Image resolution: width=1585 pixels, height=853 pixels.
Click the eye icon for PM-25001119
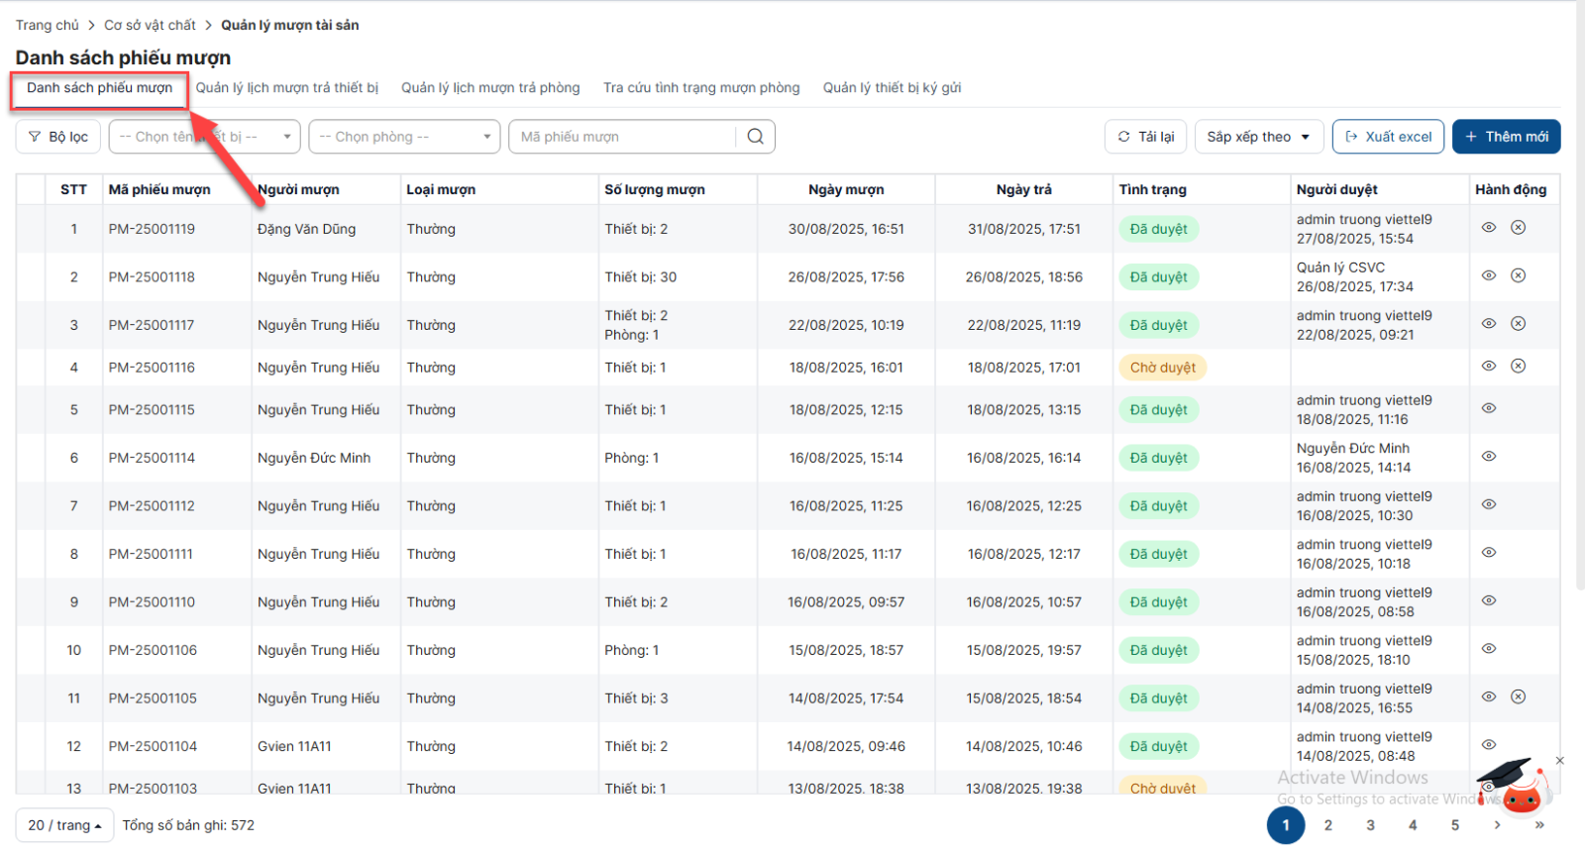click(x=1488, y=228)
